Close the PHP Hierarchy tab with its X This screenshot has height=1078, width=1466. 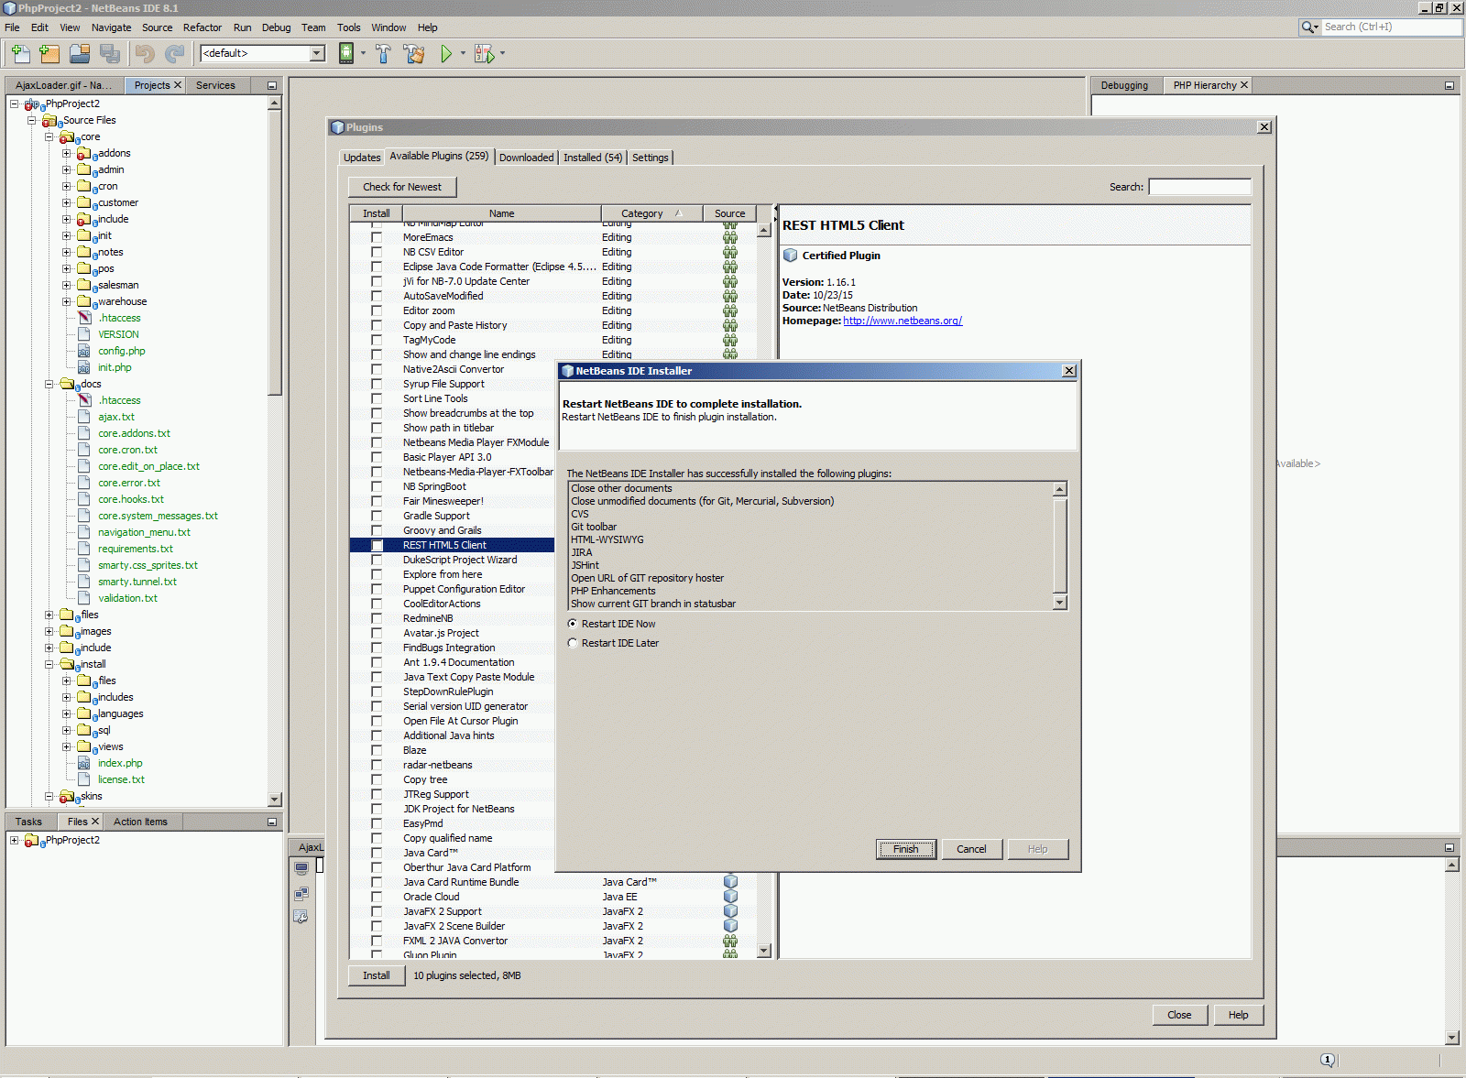click(1244, 85)
